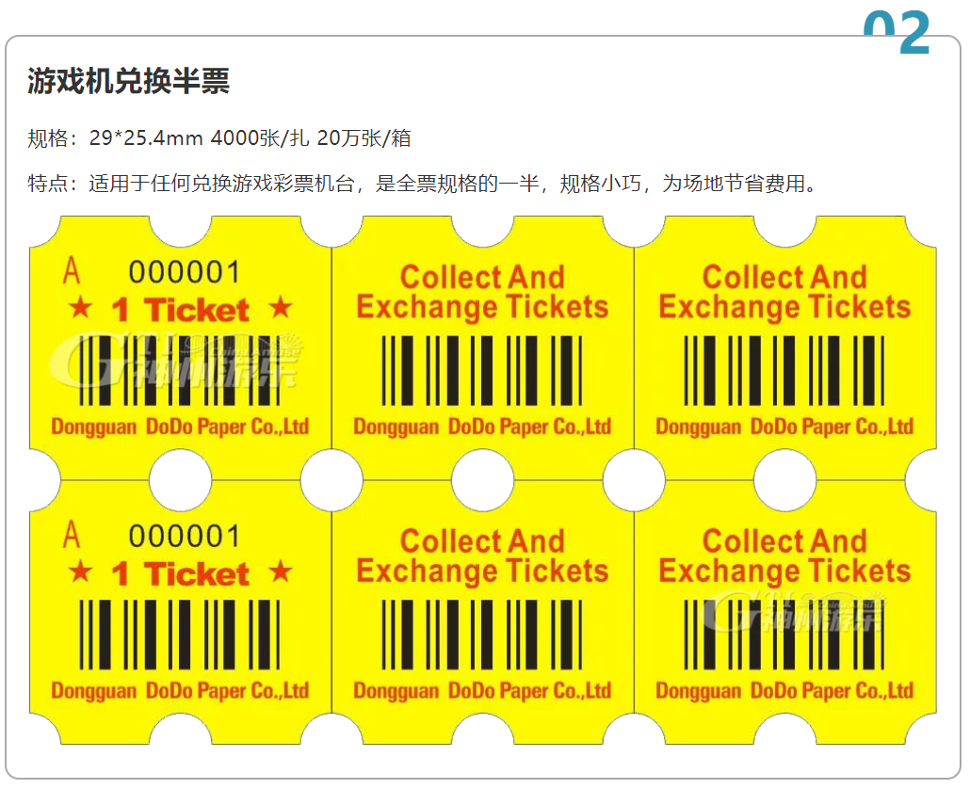The image size is (970, 789).
Task: Click the watermark logo over top-left barcode
Action: click(x=176, y=360)
